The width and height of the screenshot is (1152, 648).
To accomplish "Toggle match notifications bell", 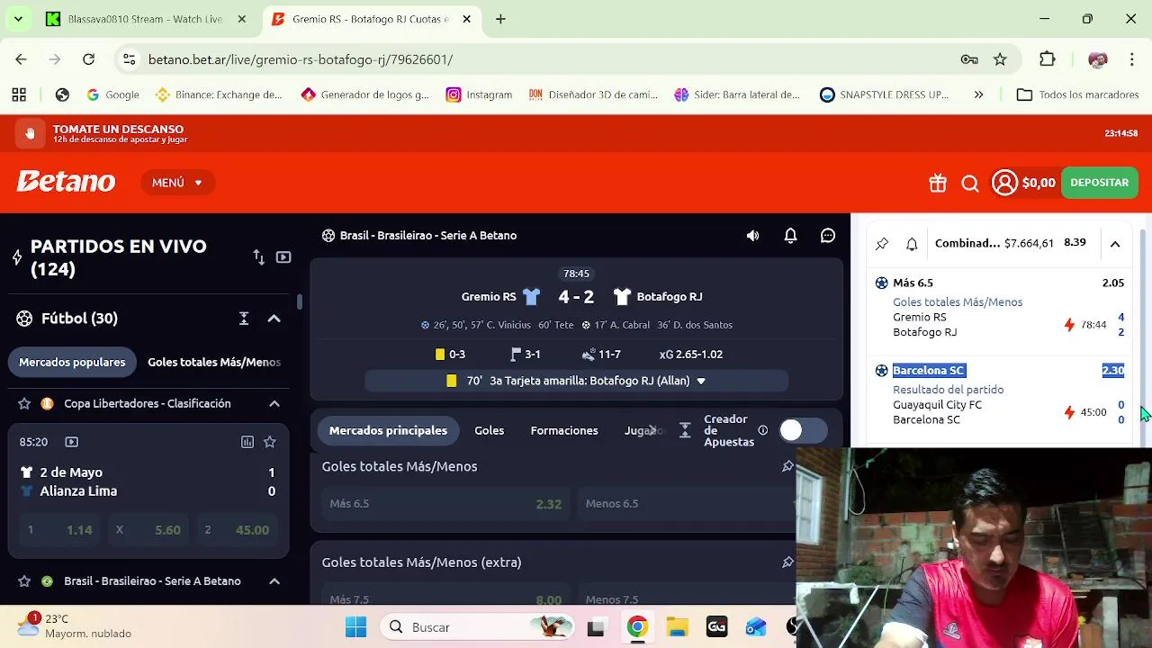I will 790,236.
